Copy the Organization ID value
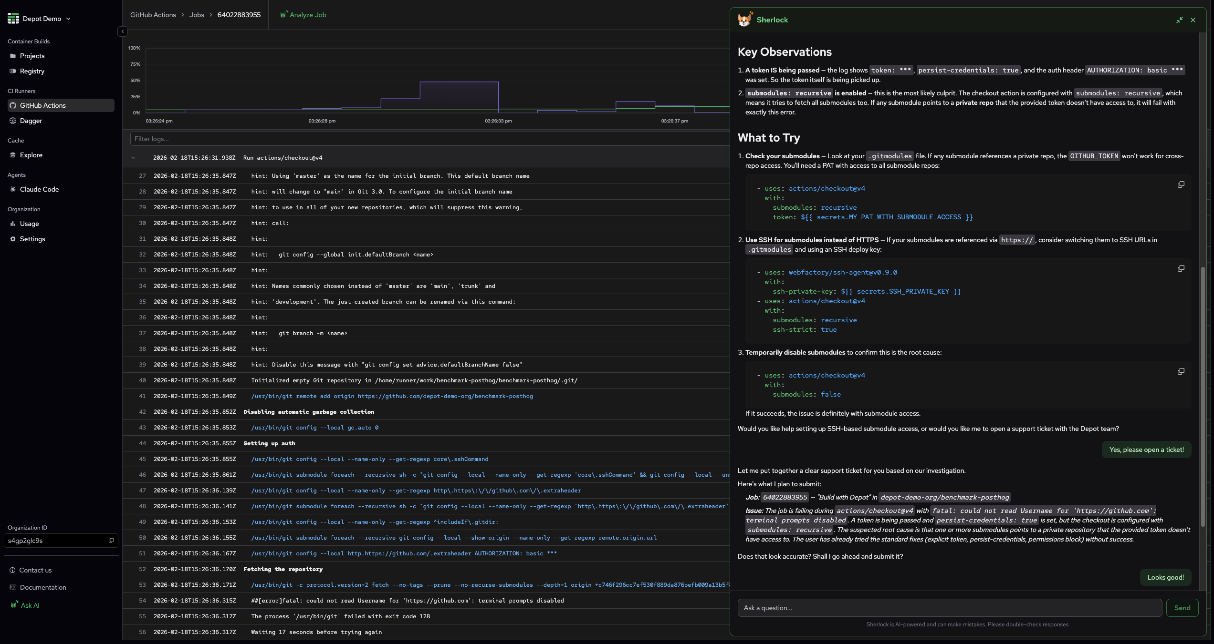Image resolution: width=1214 pixels, height=644 pixels. pos(111,541)
